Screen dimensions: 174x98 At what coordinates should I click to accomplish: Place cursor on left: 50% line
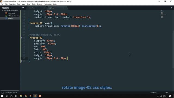pos(41,50)
